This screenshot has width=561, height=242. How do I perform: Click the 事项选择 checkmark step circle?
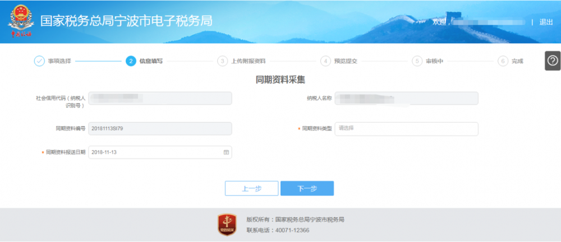pos(39,61)
